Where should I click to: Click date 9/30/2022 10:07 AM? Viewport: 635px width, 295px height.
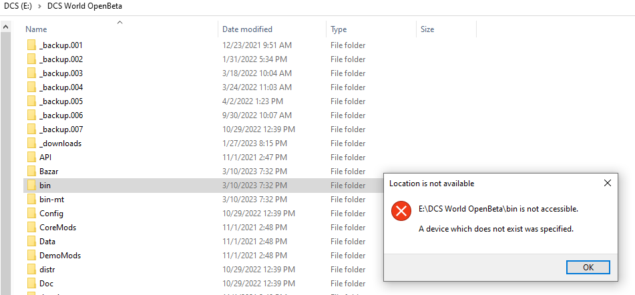coord(257,115)
